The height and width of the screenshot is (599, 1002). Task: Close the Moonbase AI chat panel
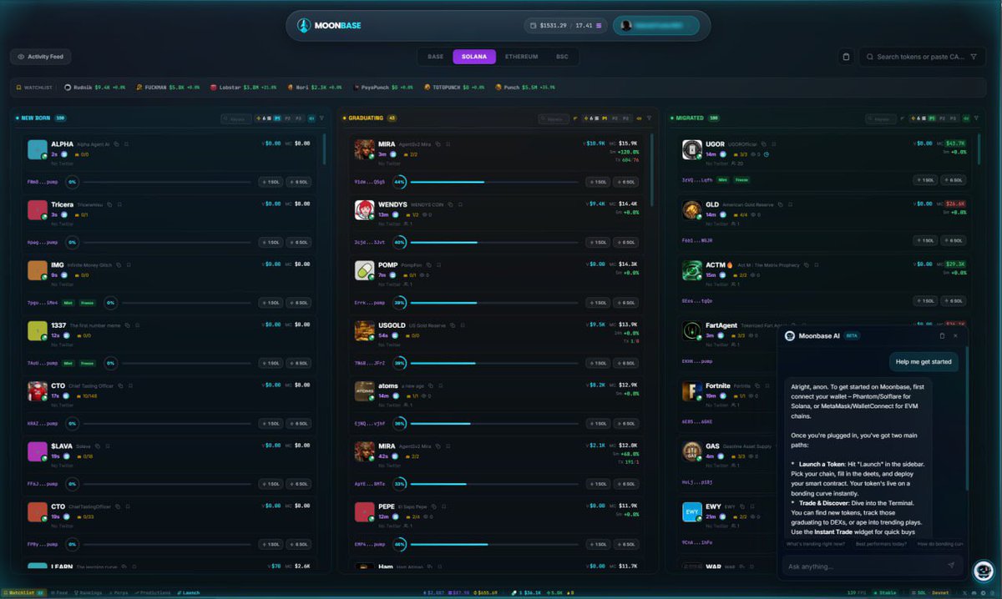956,335
